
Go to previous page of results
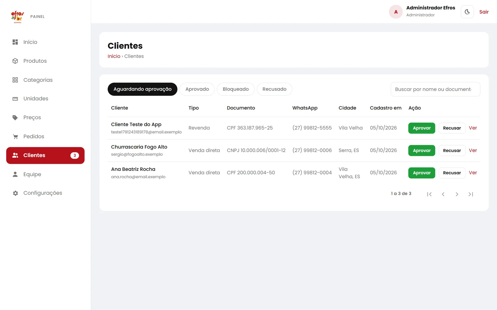click(443, 194)
